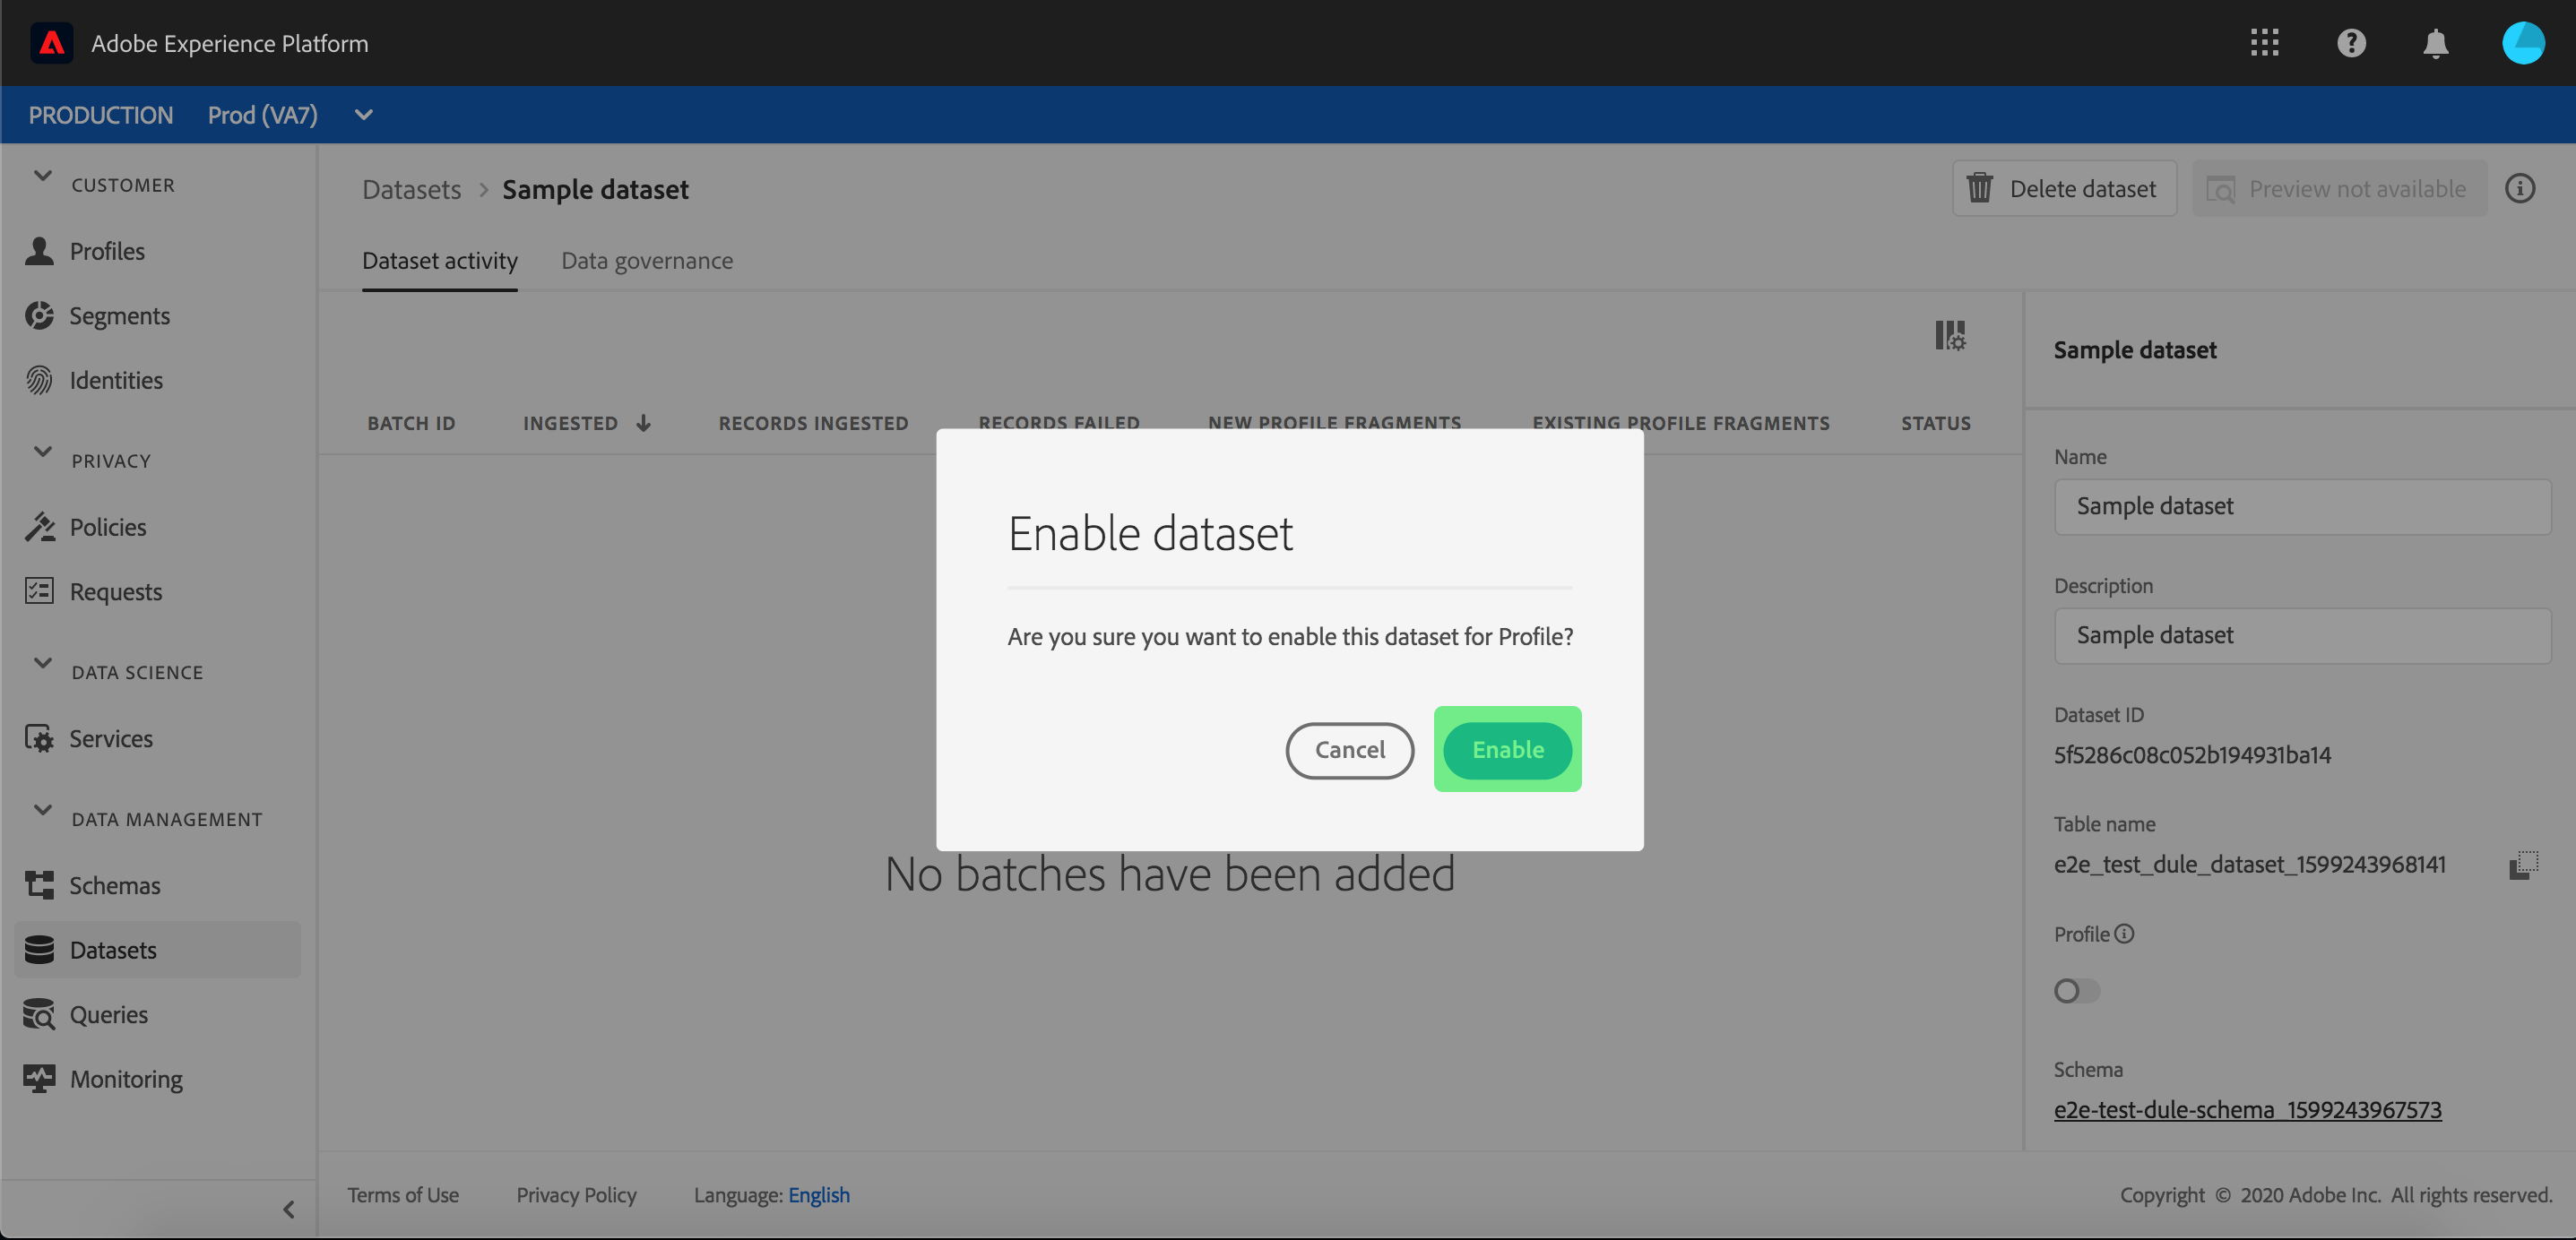The width and height of the screenshot is (2576, 1240).
Task: Copy the table name with copy icon
Action: pyautogui.click(x=2523, y=864)
